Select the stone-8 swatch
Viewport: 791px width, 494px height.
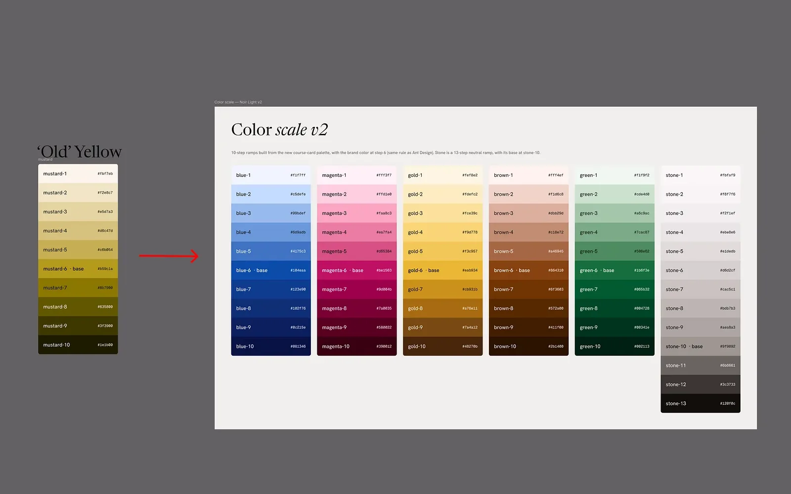[x=701, y=308]
